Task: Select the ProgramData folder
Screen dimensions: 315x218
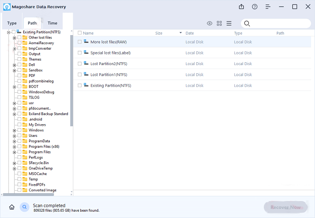Action: point(39,141)
